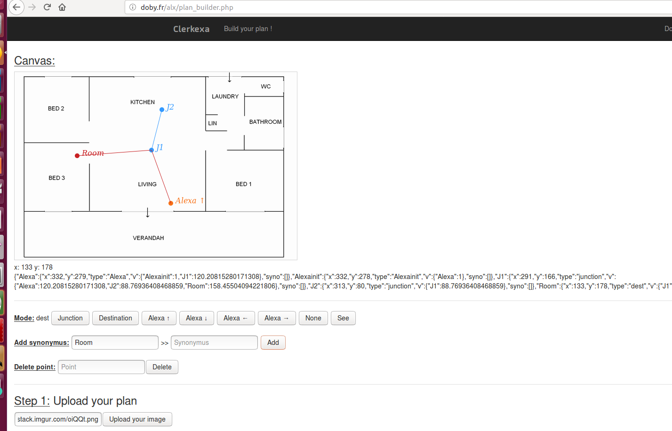
Task: Click LIVING room label on plan
Action: [x=147, y=184]
